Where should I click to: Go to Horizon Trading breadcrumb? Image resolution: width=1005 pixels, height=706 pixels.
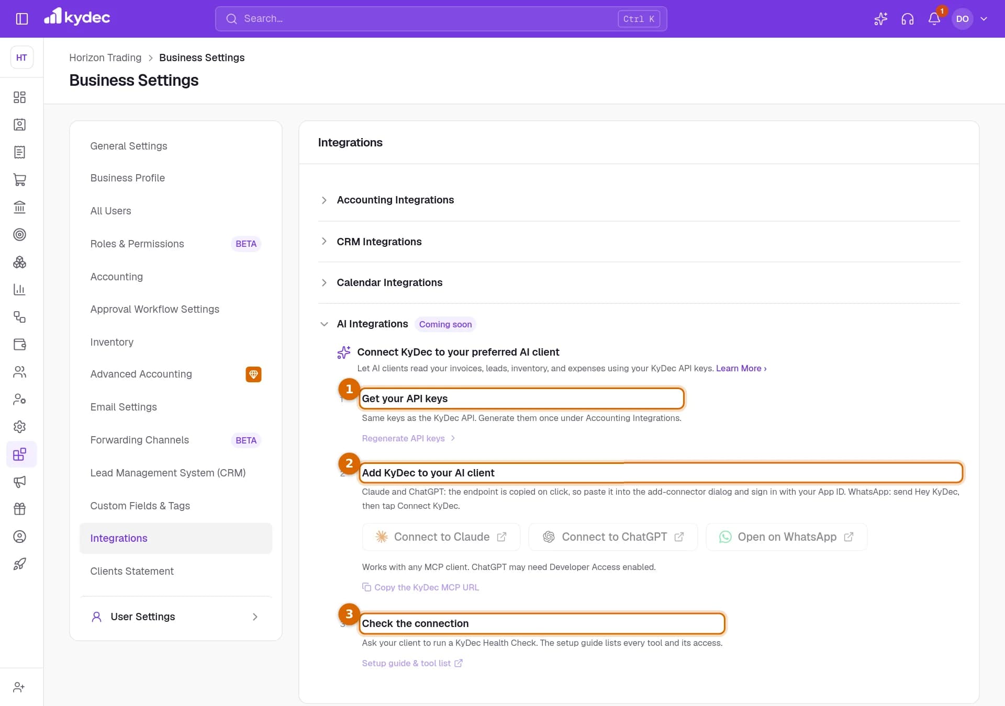tap(105, 58)
